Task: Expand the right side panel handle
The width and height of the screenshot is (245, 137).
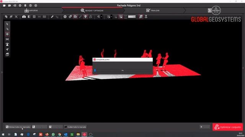Action: click(x=243, y=68)
